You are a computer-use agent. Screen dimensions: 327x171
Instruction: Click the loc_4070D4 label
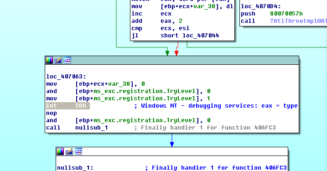tap(261, 6)
